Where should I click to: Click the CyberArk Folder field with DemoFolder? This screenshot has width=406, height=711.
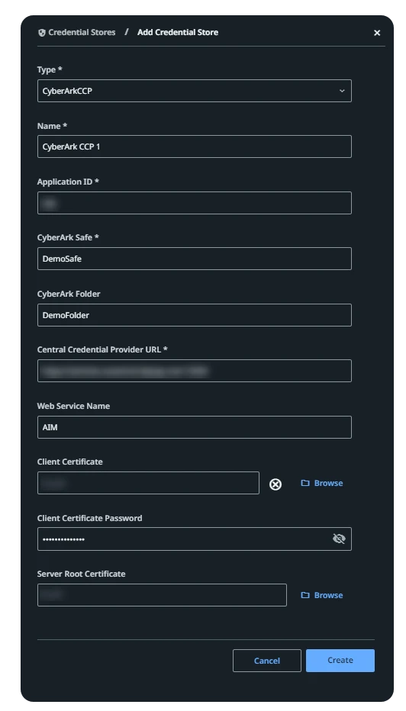(194, 315)
